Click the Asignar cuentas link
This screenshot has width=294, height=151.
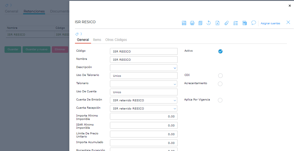tap(270, 23)
